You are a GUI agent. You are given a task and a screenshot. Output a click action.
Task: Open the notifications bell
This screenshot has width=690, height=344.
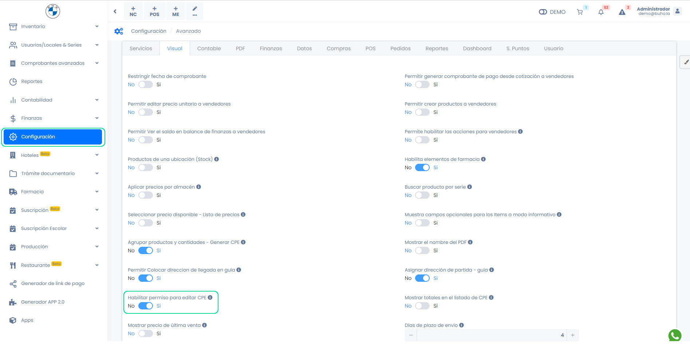click(x=601, y=12)
